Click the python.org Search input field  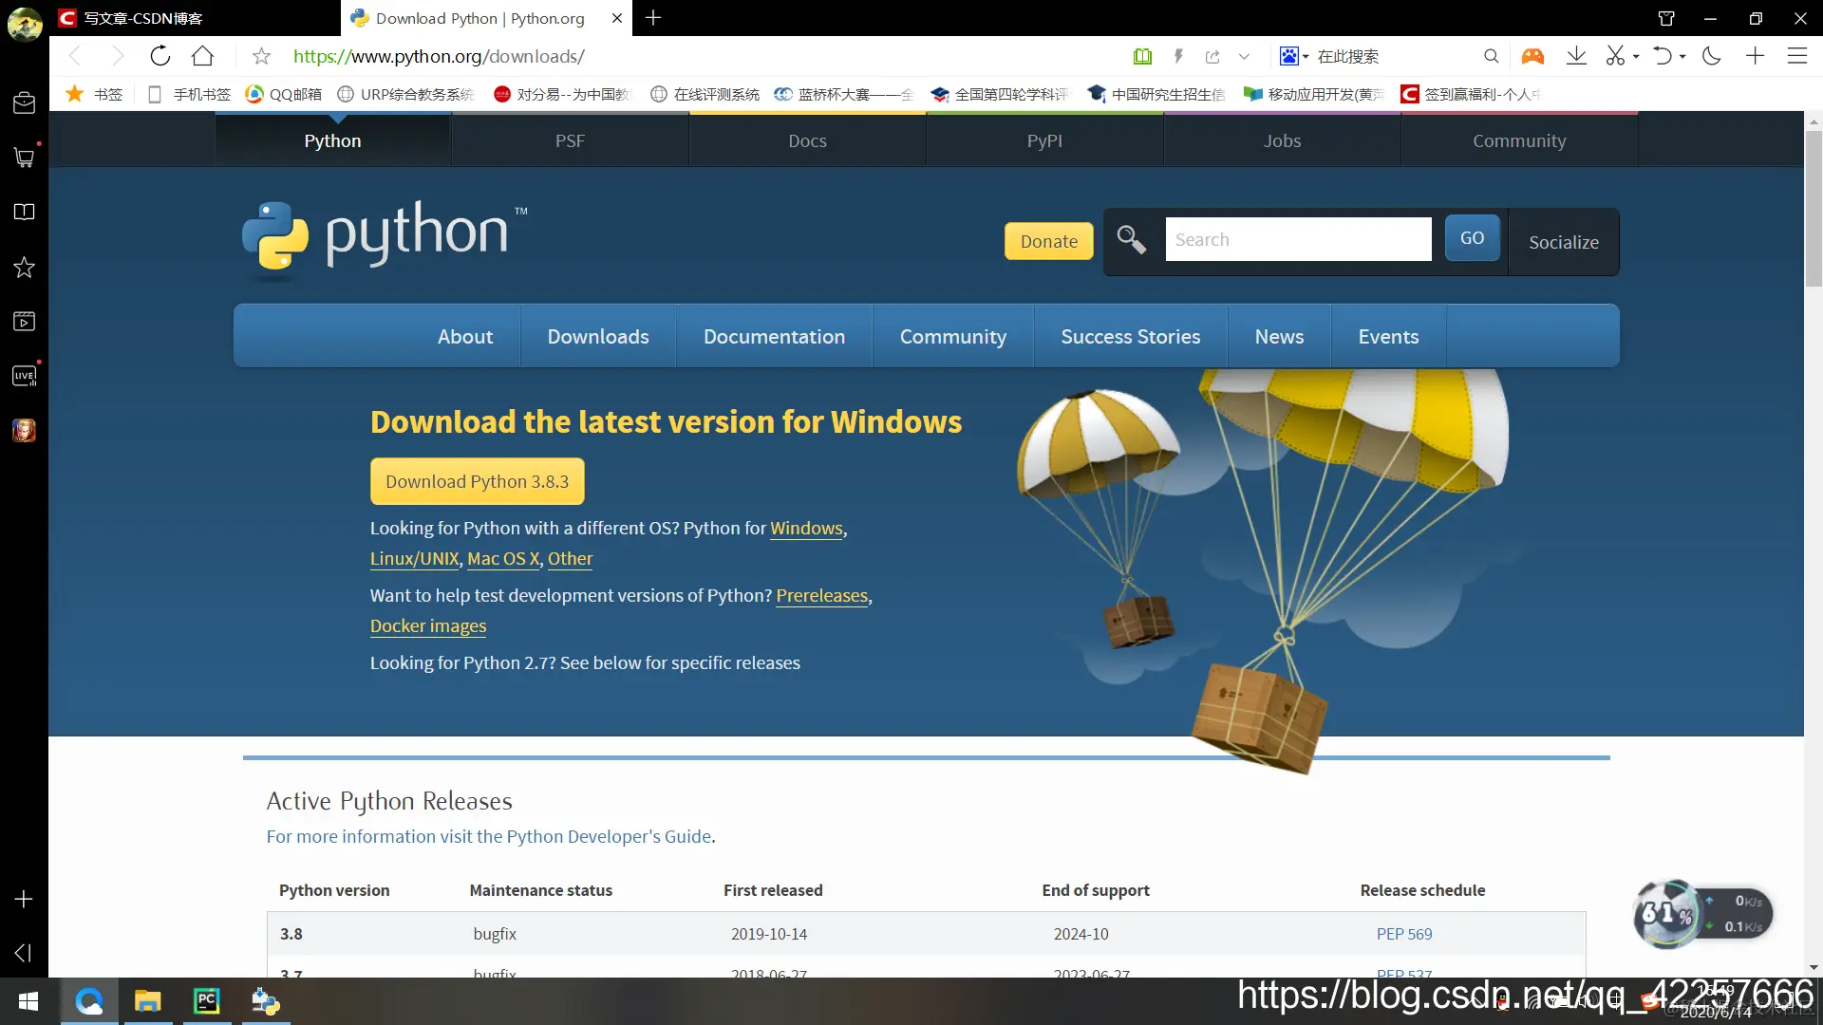point(1298,239)
